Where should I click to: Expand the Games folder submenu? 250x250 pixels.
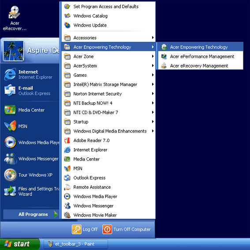pos(108,75)
